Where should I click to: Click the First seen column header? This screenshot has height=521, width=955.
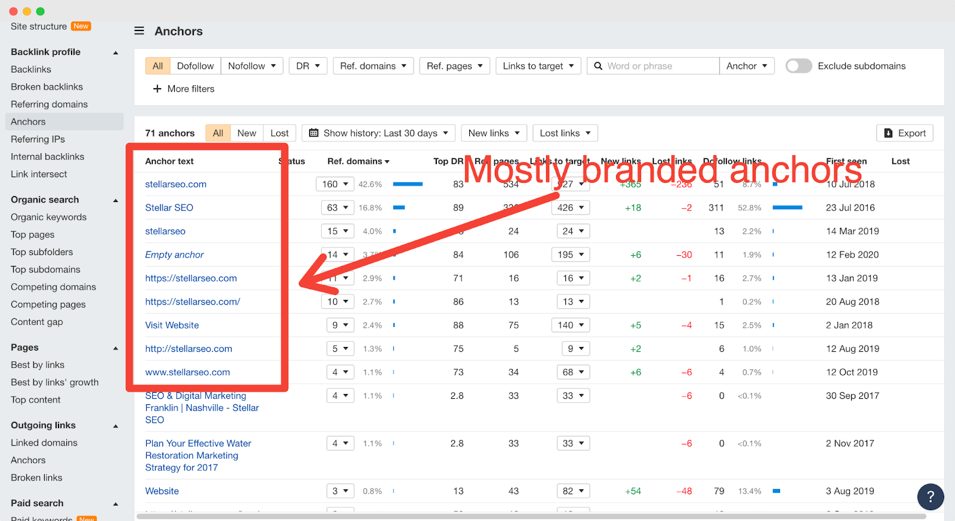click(846, 161)
